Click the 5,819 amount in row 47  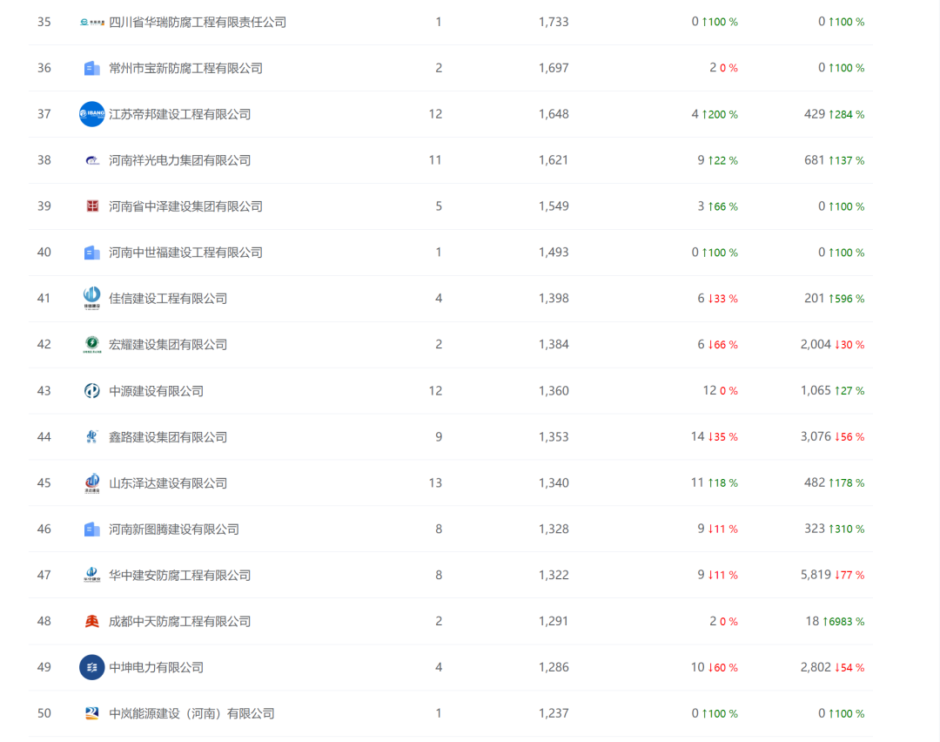point(815,575)
